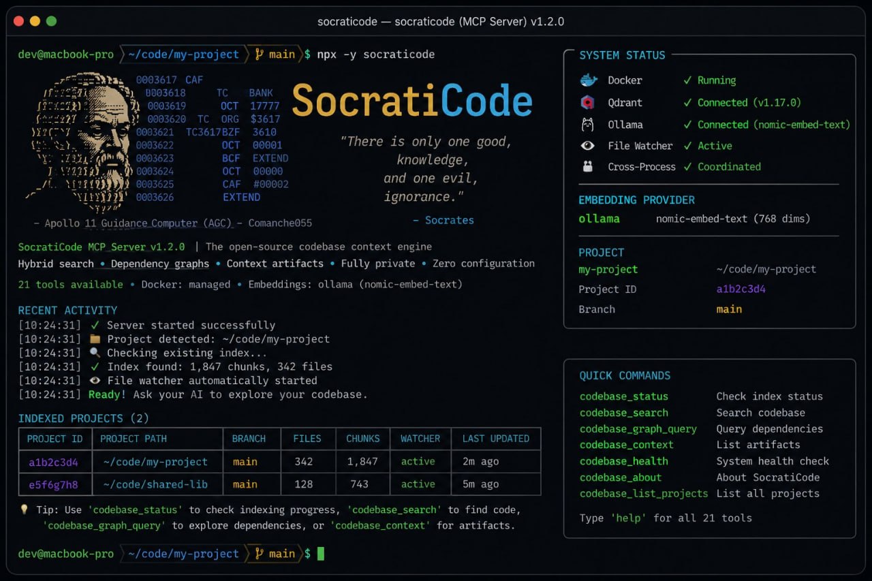Click the project ID a1b2c3d4 in the table

(54, 461)
